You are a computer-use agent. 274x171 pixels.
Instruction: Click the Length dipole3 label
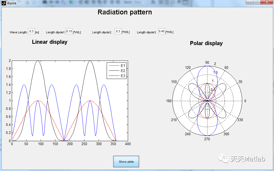[x=146, y=32]
